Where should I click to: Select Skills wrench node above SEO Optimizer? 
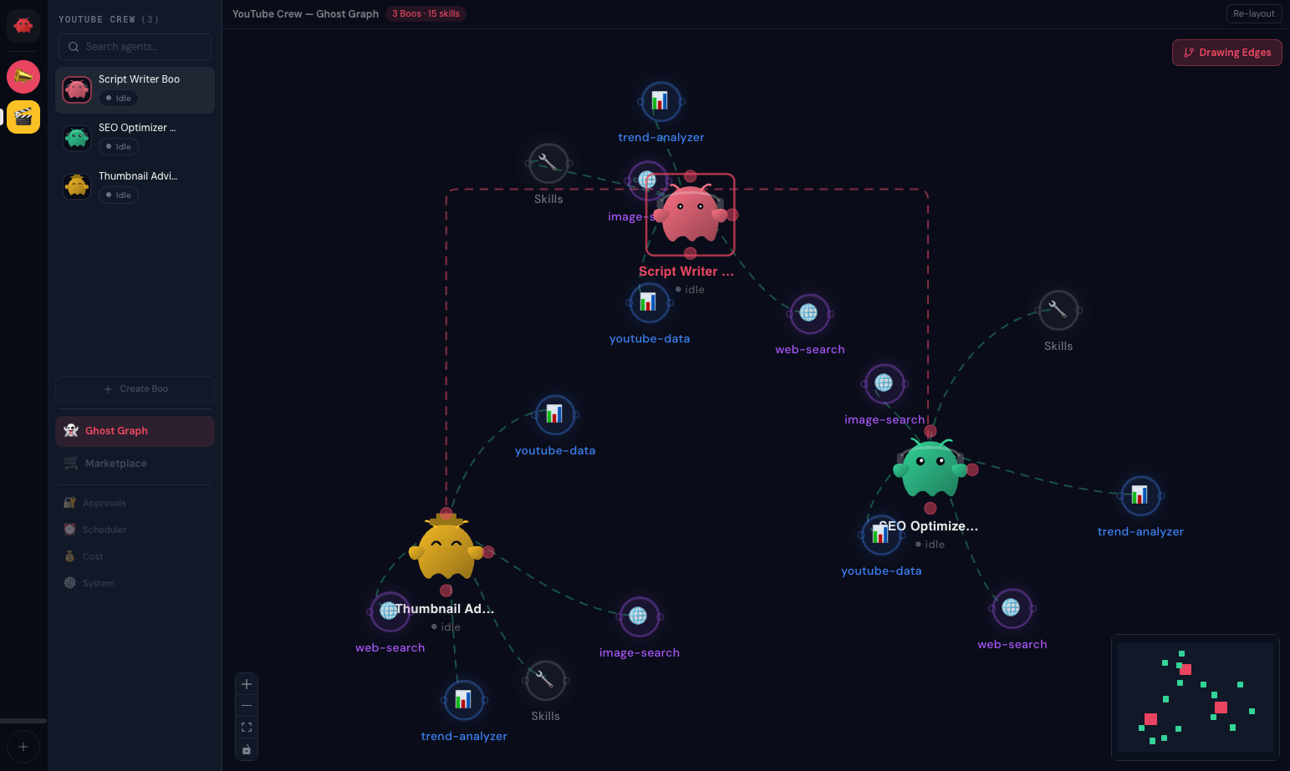tap(1058, 311)
